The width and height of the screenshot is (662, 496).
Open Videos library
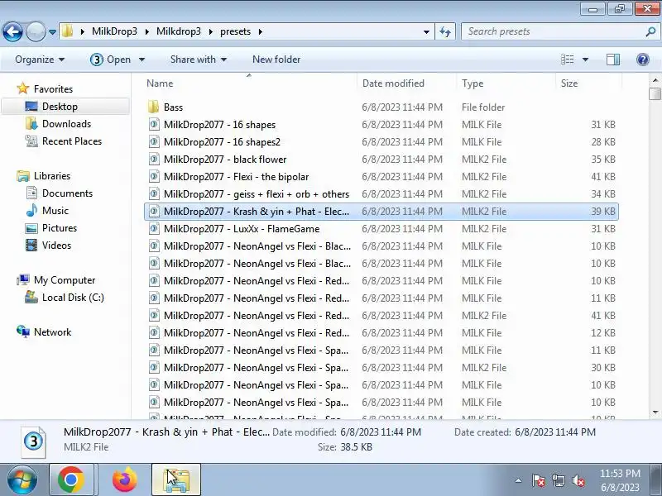click(x=56, y=245)
